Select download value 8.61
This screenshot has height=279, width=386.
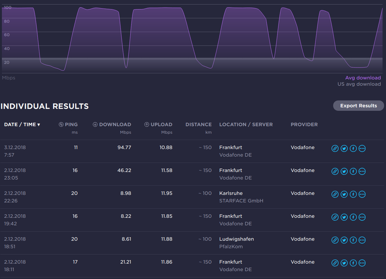pyautogui.click(x=126, y=239)
